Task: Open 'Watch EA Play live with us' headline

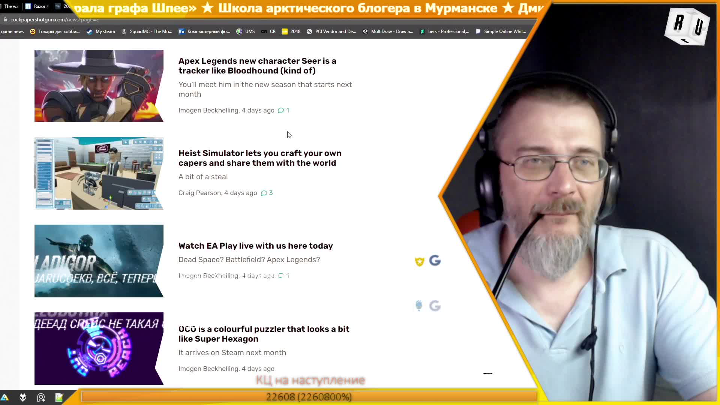Action: click(x=256, y=246)
